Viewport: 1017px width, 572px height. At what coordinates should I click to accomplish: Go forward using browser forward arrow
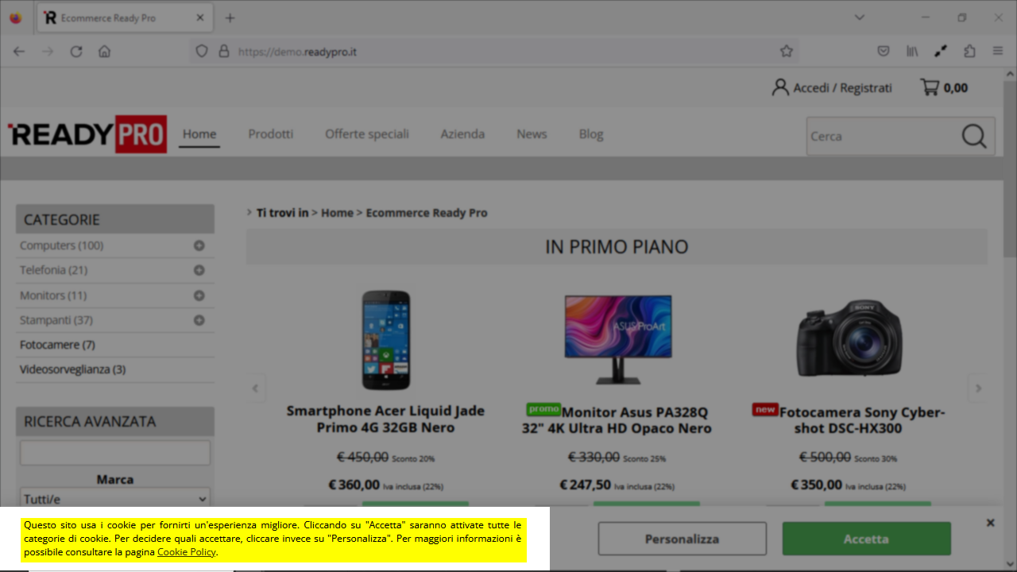click(48, 51)
